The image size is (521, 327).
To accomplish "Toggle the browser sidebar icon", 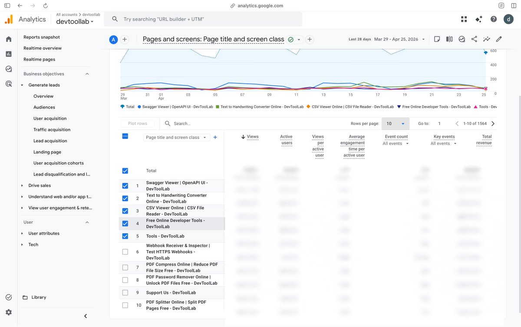I will 7,6.
